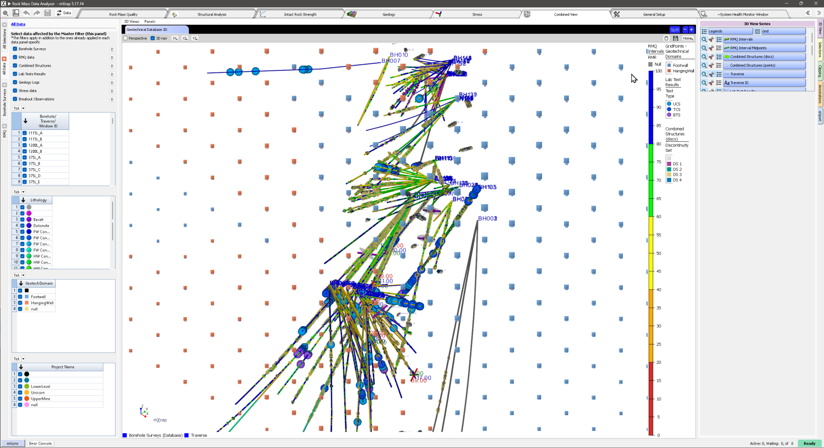Open Home view dropdown
This screenshot has height=448, width=824.
688,38
